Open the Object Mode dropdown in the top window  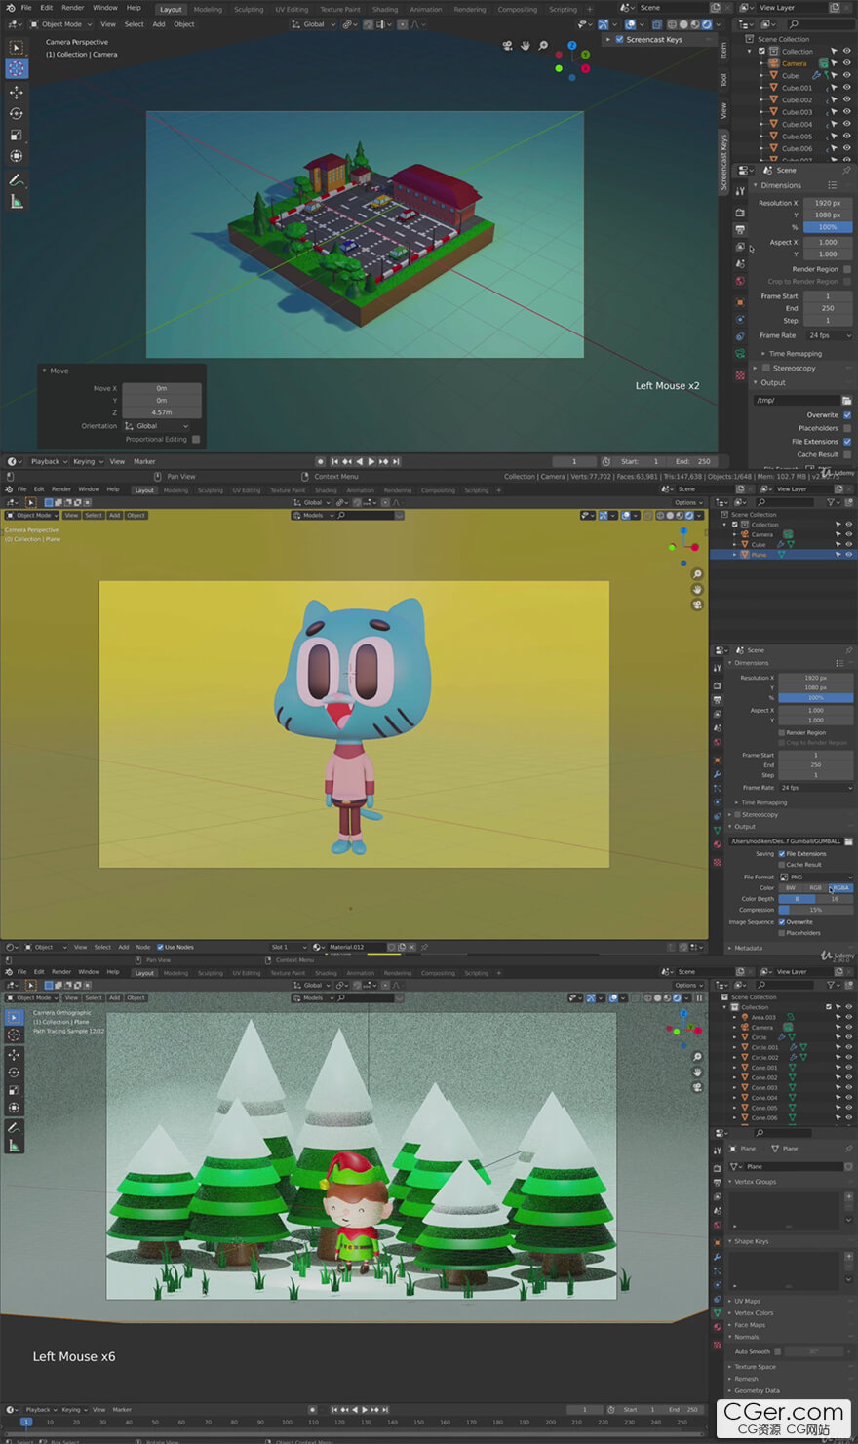pyautogui.click(x=62, y=24)
